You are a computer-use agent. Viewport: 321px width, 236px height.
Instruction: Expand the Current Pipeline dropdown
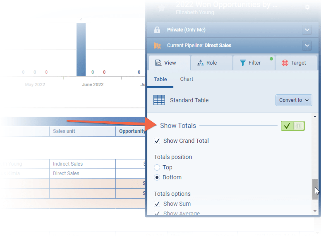[x=307, y=46]
